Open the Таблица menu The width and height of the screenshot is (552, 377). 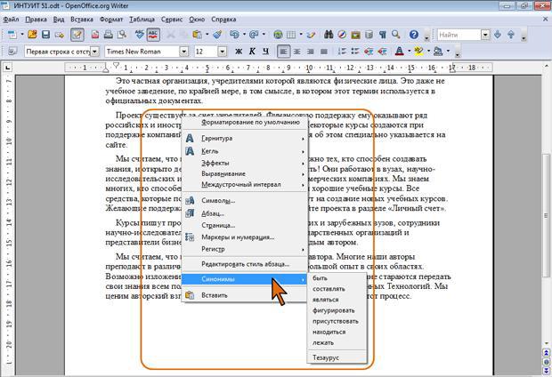point(142,20)
